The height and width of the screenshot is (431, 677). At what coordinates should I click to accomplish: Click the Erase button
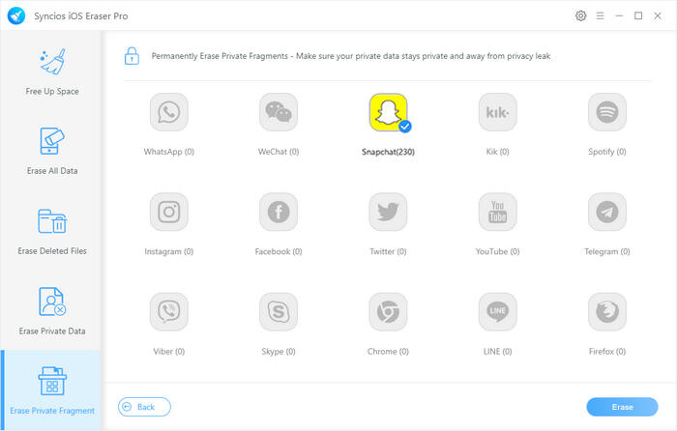[x=622, y=407]
